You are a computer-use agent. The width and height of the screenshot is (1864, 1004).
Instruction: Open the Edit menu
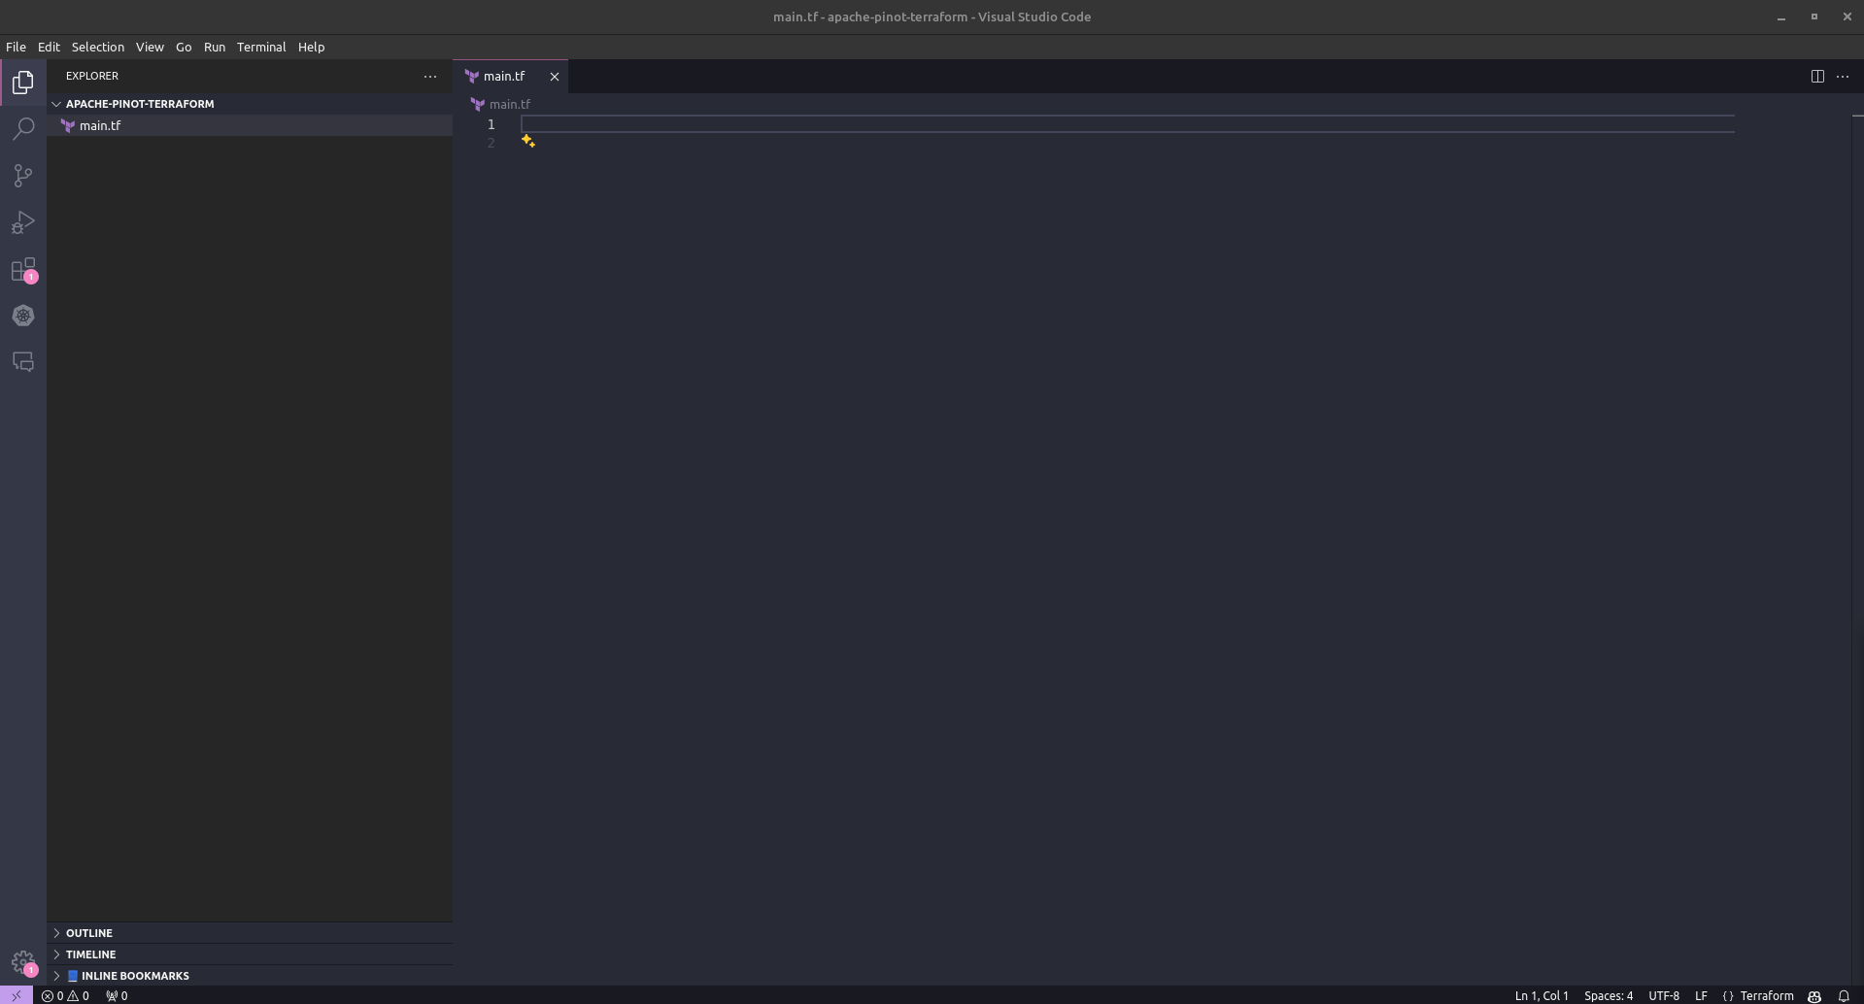[49, 47]
